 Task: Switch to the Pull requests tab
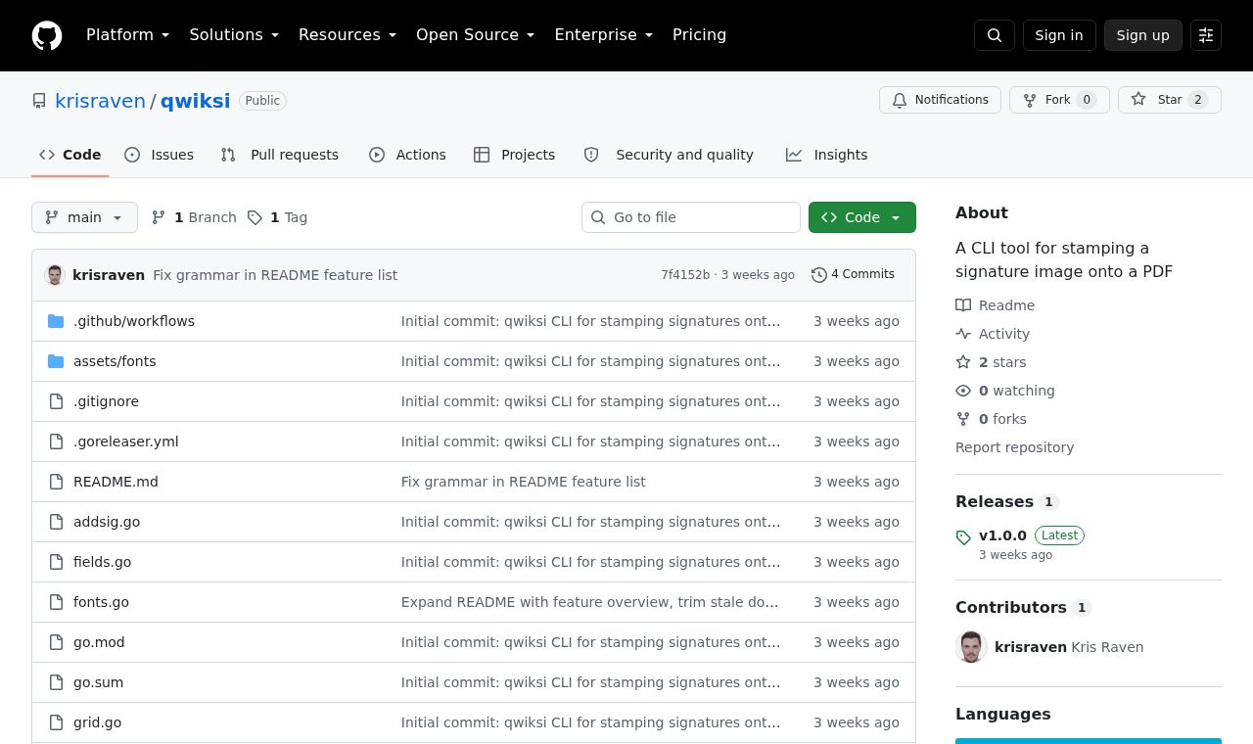click(279, 155)
